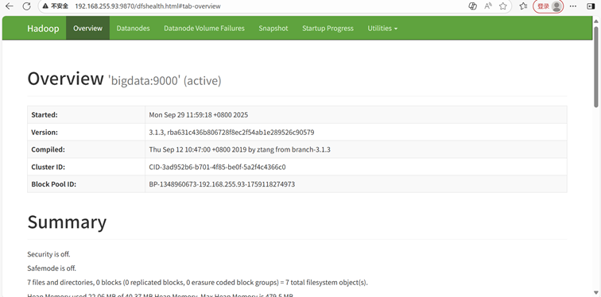Click the URL address field

click(x=269, y=6)
